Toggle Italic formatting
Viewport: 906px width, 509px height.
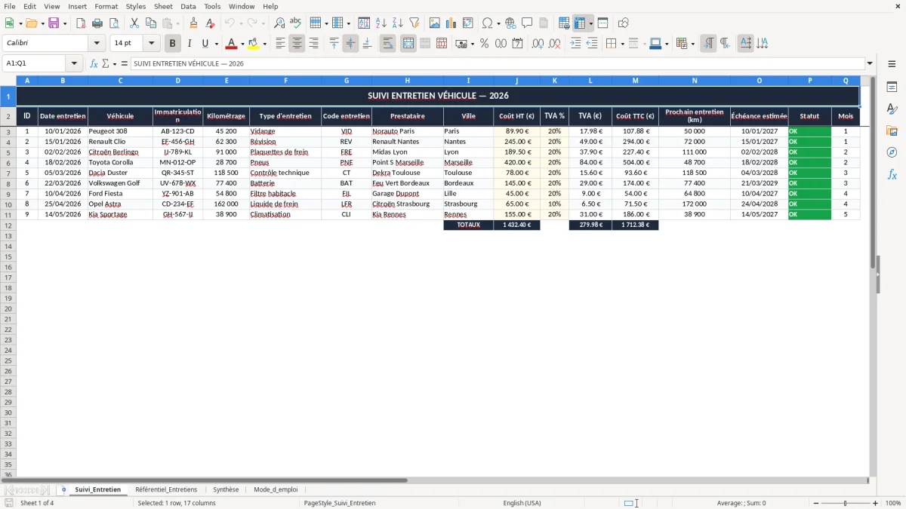tap(190, 44)
